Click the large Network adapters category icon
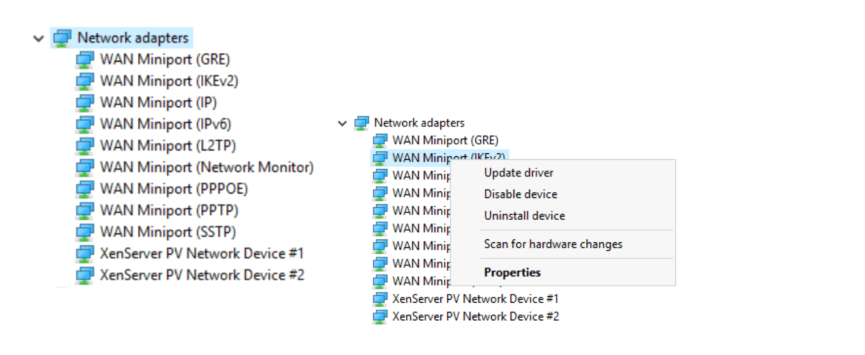 click(62, 38)
